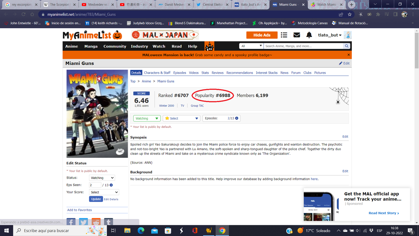Run a search with the magnifier icon
The width and height of the screenshot is (419, 236).
tap(346, 46)
